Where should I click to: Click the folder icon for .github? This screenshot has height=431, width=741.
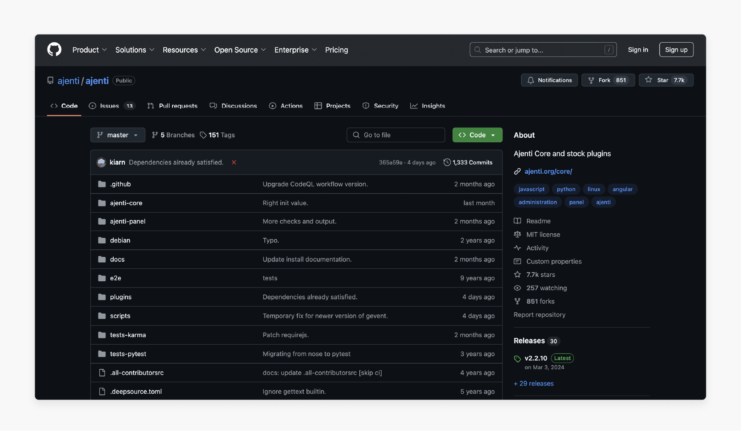coord(102,184)
